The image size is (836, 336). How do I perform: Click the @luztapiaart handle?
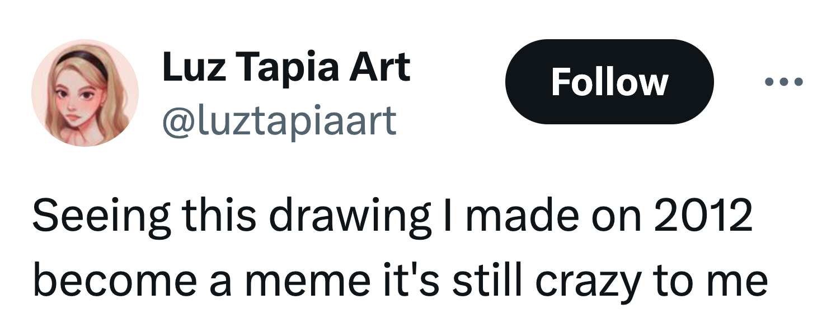(x=279, y=121)
